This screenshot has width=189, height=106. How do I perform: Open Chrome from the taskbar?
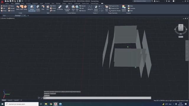tap(51, 104)
